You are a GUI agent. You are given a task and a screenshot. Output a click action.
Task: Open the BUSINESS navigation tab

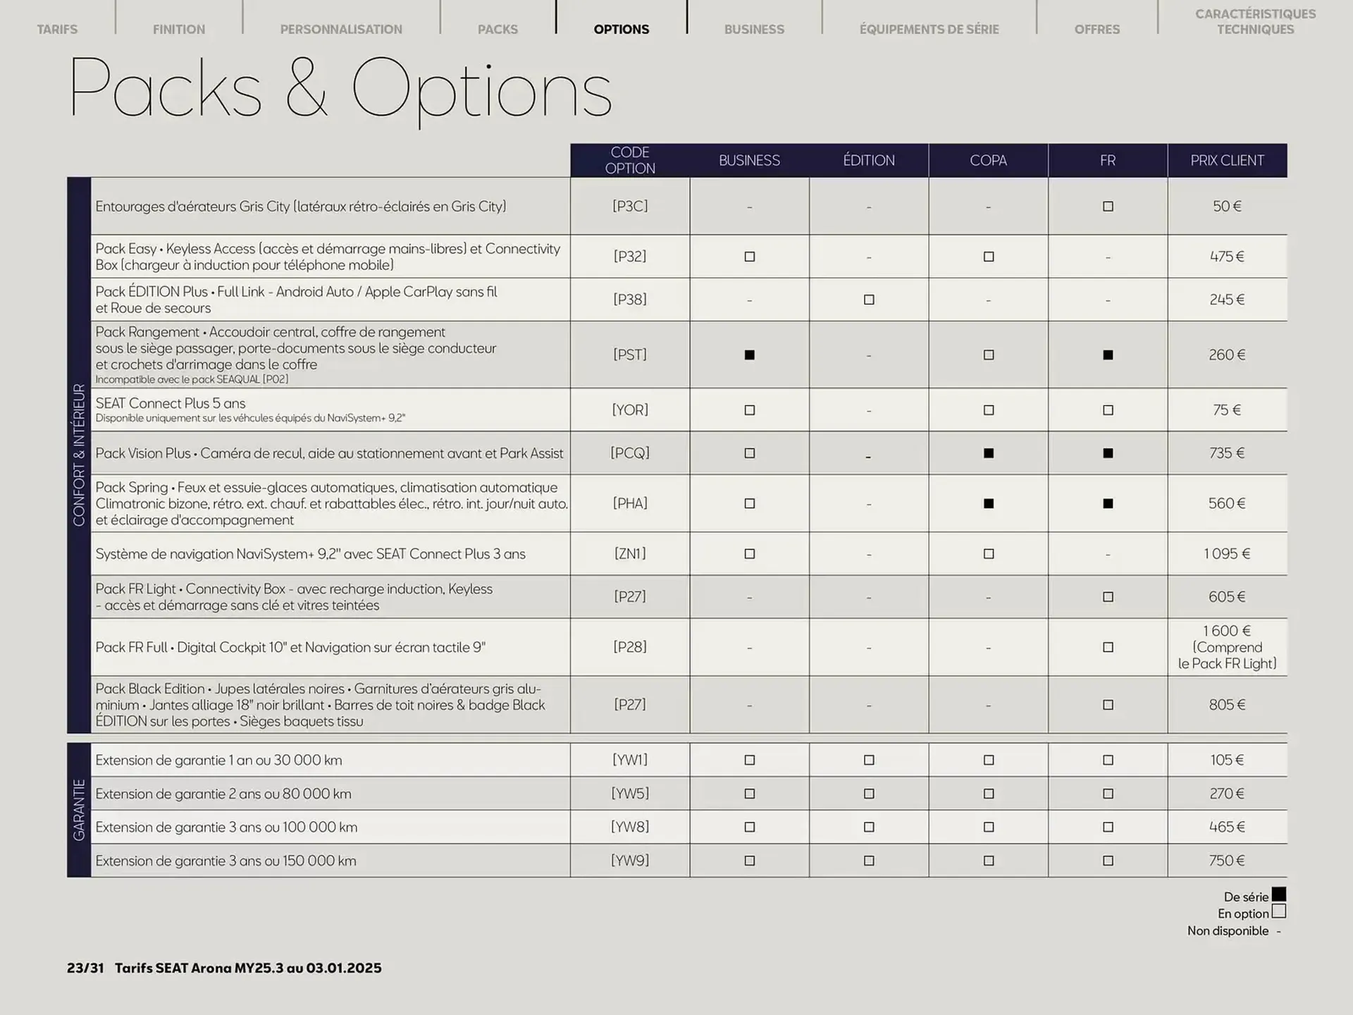tap(754, 29)
